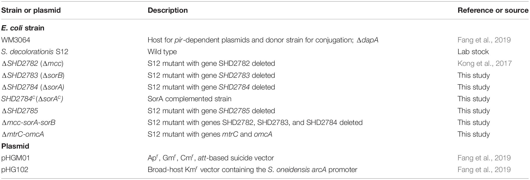Viewport: 530px width, 180px height.
Task: Click the Fang et al., 2019 citation for pHG102
Action: tap(484, 170)
